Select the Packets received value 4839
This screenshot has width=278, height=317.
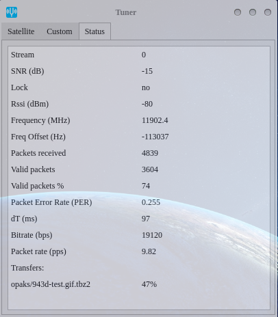(x=150, y=153)
